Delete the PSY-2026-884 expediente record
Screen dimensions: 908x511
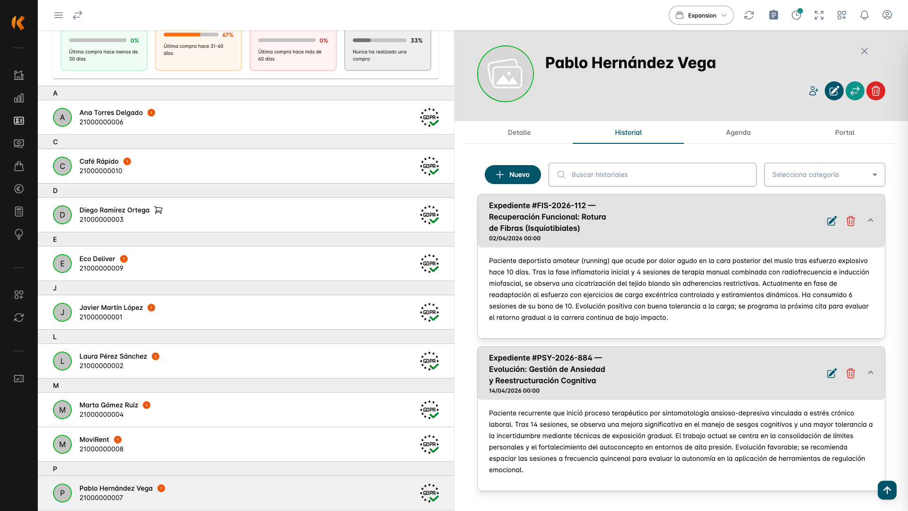(x=850, y=373)
